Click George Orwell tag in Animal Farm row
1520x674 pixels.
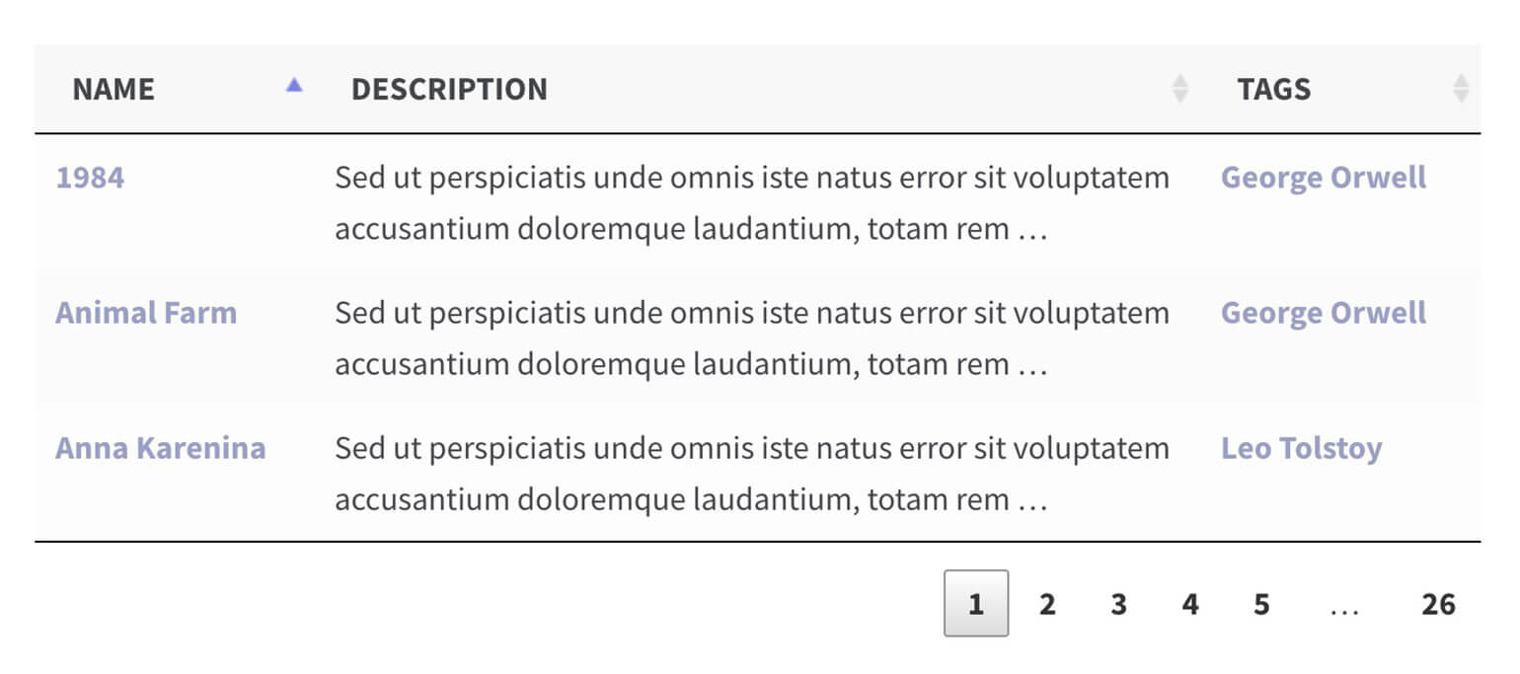click(x=1323, y=313)
